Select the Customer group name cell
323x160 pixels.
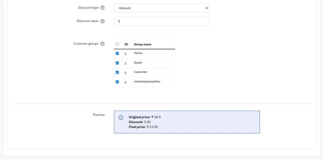pos(154,73)
